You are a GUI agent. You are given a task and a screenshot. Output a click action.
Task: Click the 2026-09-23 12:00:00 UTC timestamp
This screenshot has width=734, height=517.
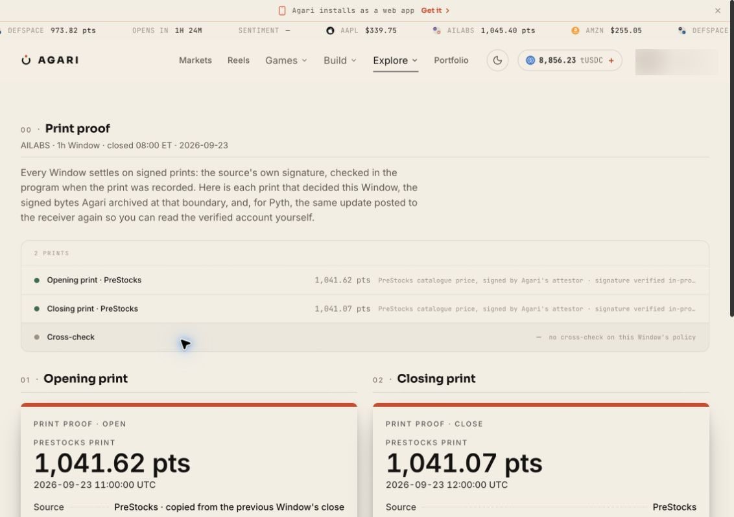coord(447,485)
